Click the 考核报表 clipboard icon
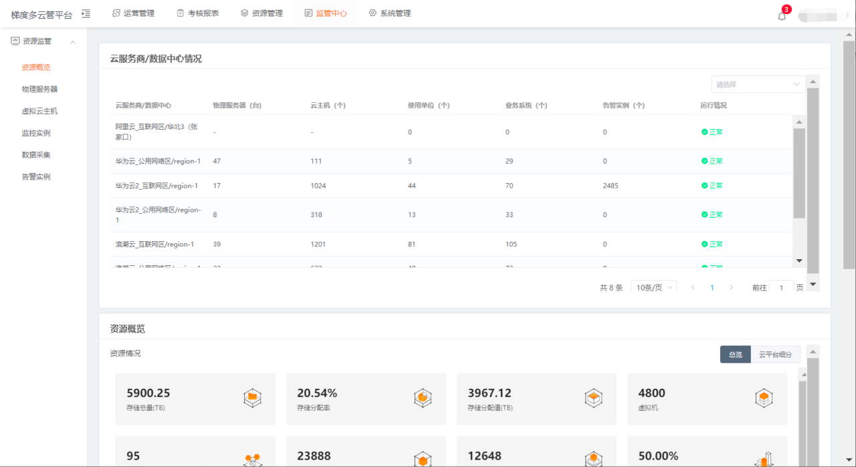Viewport: 856px width, 467px height. [x=181, y=13]
